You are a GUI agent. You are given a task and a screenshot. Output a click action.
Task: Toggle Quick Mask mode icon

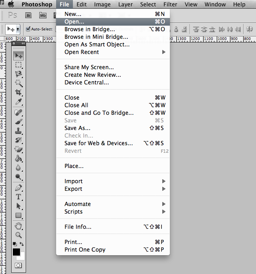click(x=18, y=266)
